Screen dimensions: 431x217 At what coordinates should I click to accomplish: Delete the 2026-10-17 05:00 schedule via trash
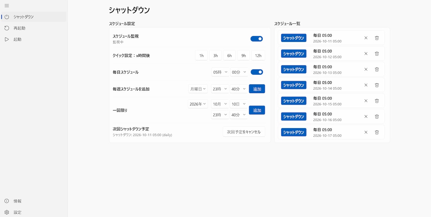click(377, 132)
